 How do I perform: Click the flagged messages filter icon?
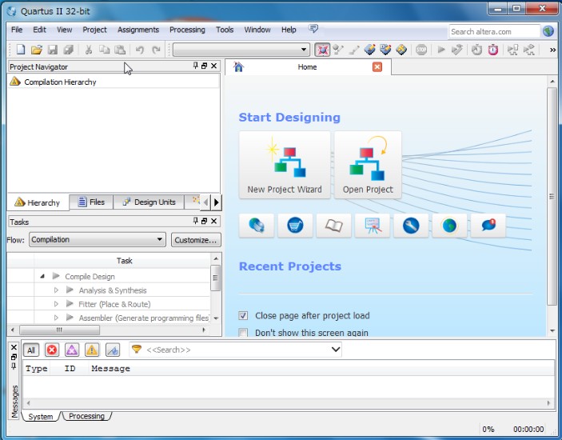click(113, 350)
